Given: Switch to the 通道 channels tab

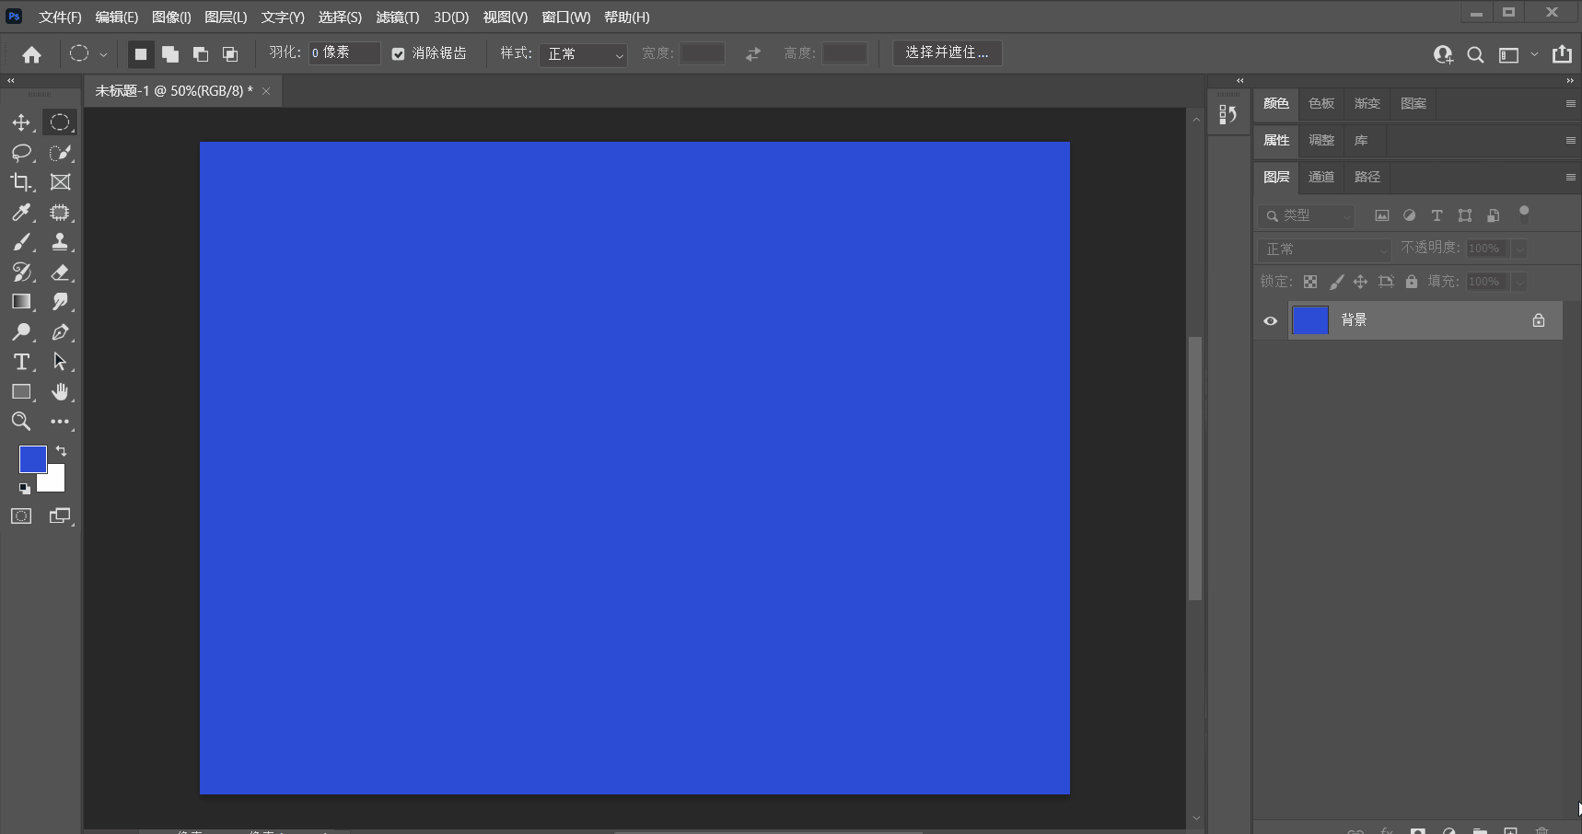Looking at the screenshot, I should pyautogui.click(x=1321, y=177).
